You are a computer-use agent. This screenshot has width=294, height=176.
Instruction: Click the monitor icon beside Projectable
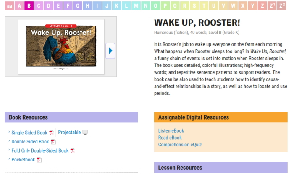coord(85,133)
